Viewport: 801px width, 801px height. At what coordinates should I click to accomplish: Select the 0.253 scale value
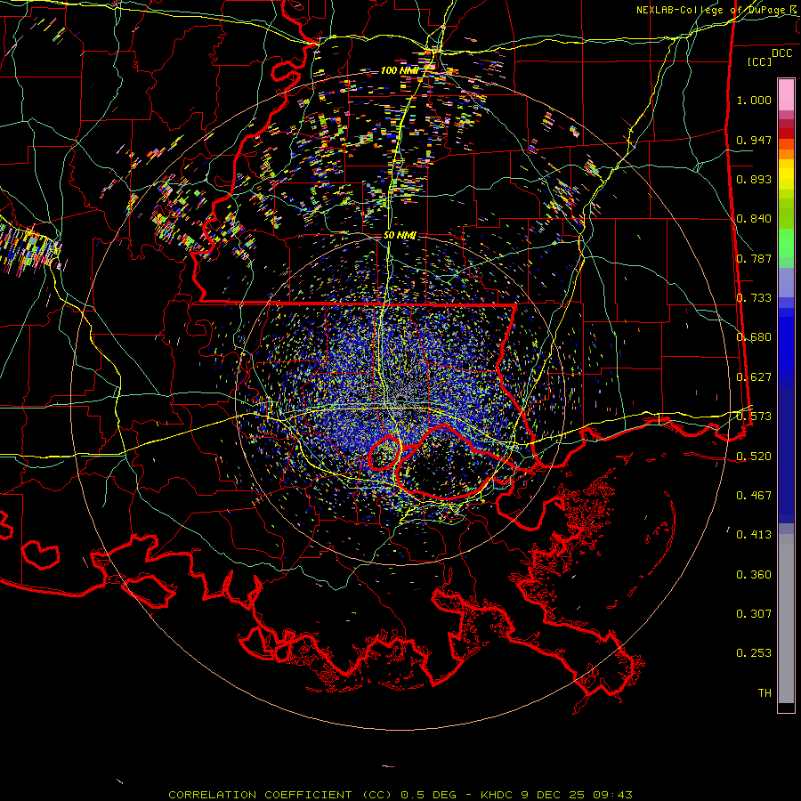coord(754,653)
